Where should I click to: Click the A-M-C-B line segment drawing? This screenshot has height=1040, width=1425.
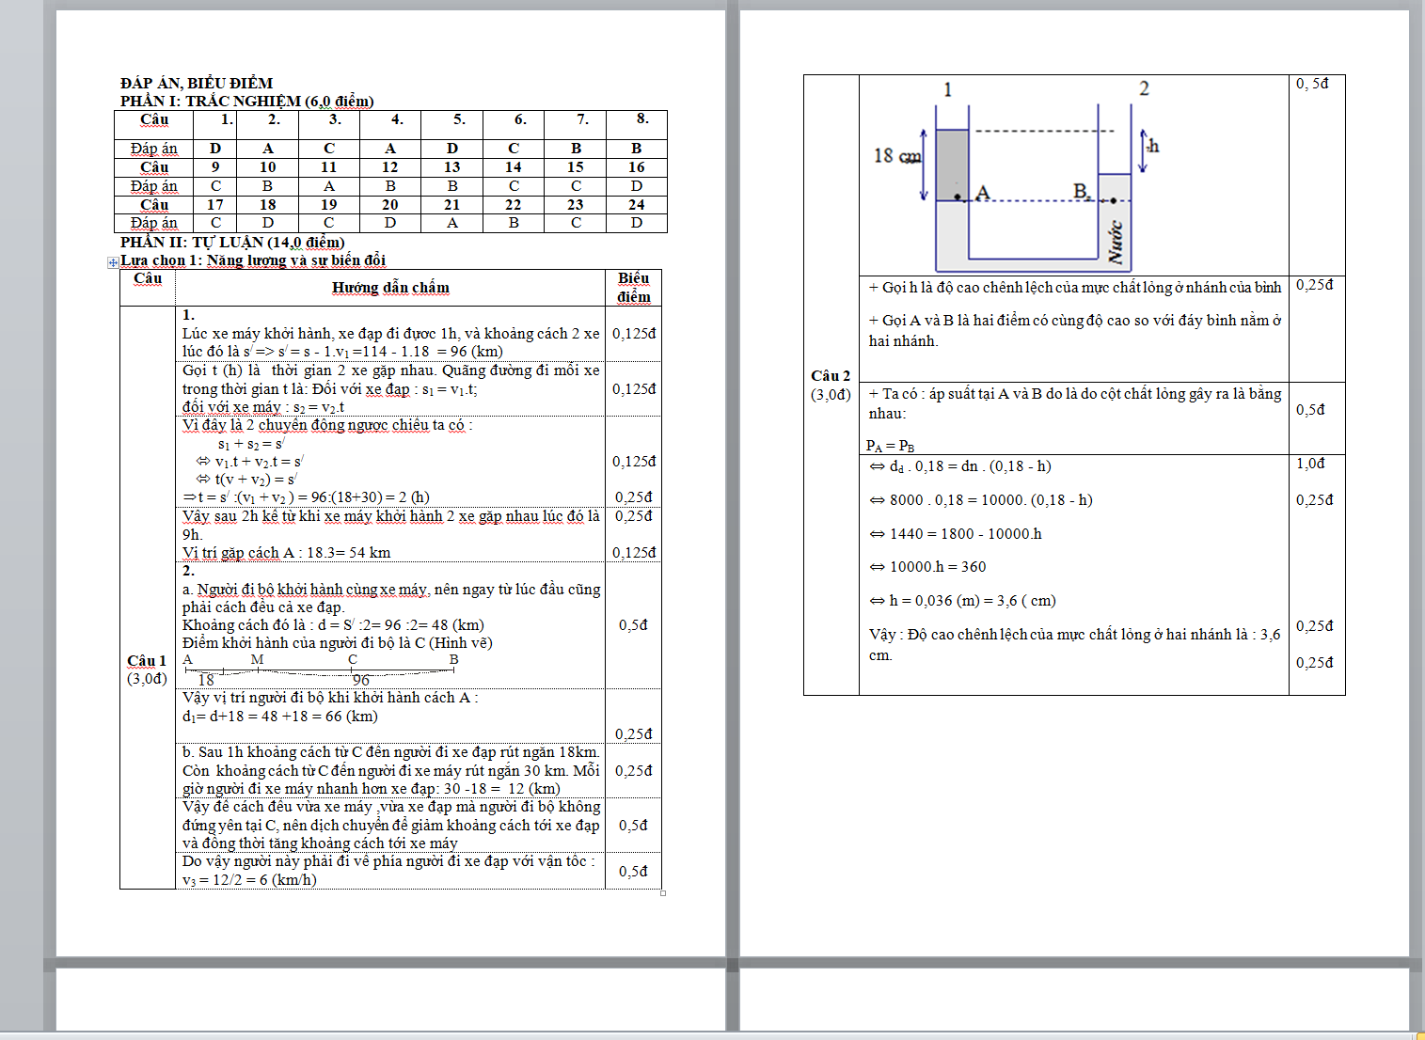click(x=320, y=670)
